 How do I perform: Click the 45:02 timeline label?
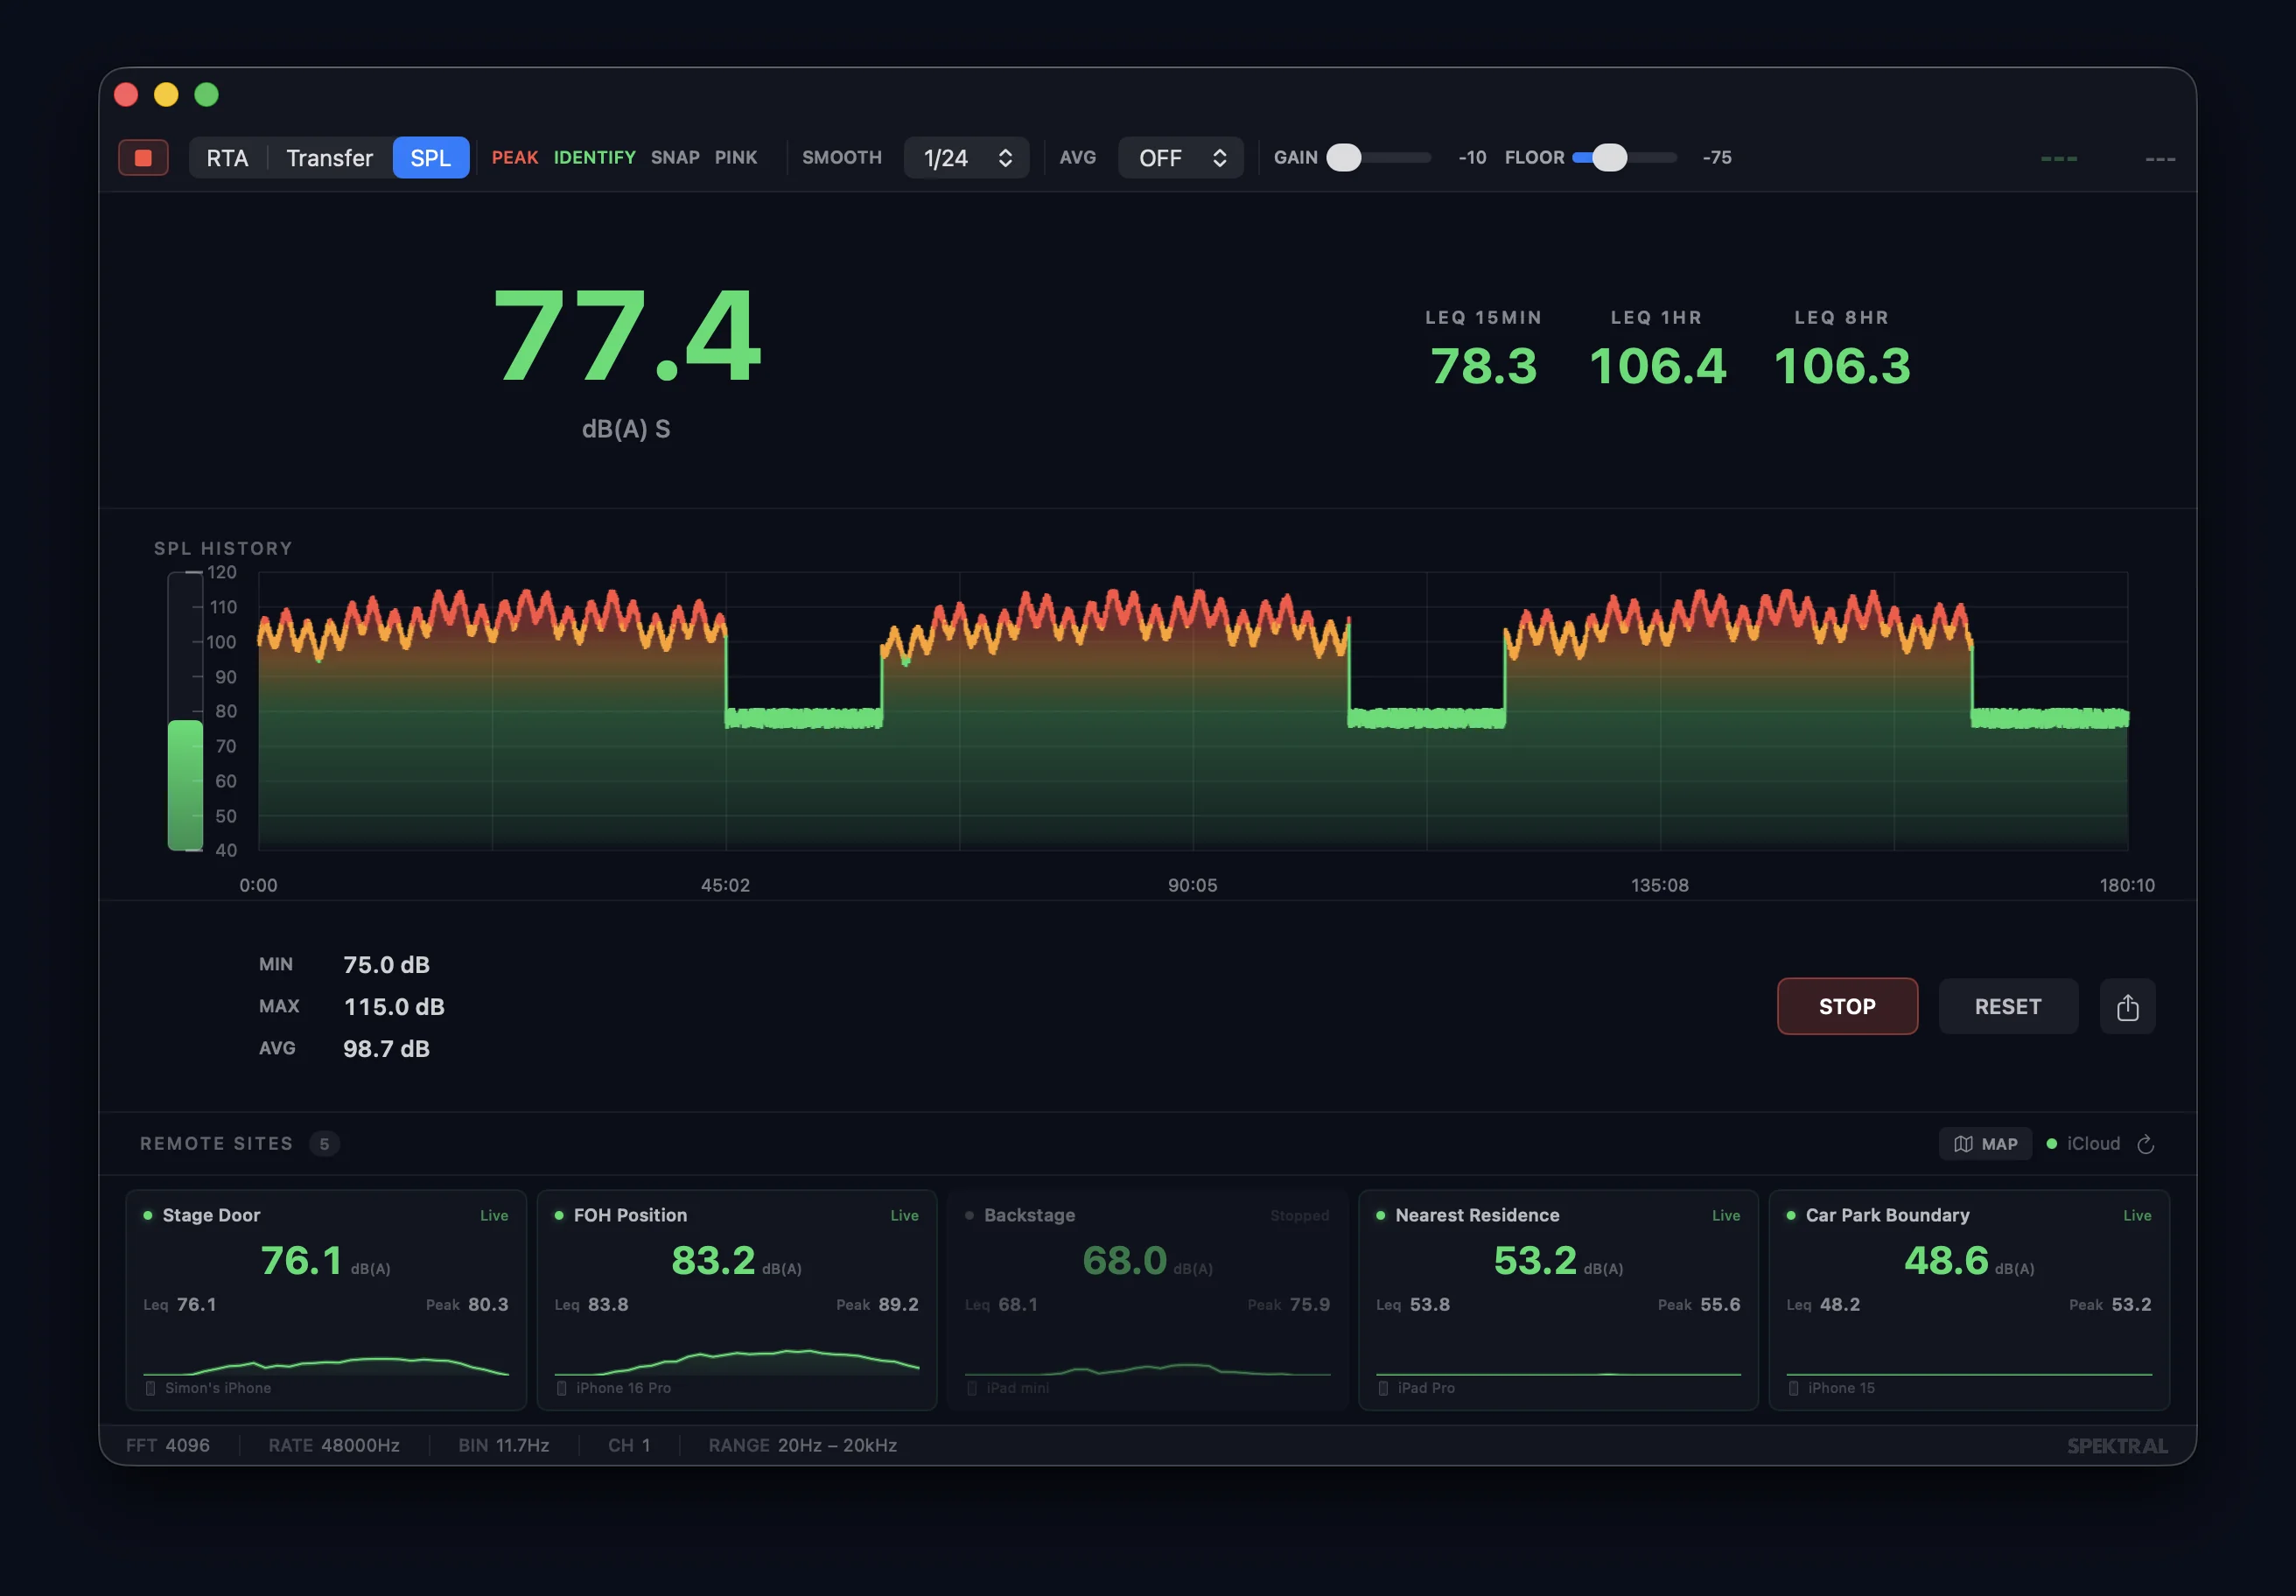pos(725,885)
